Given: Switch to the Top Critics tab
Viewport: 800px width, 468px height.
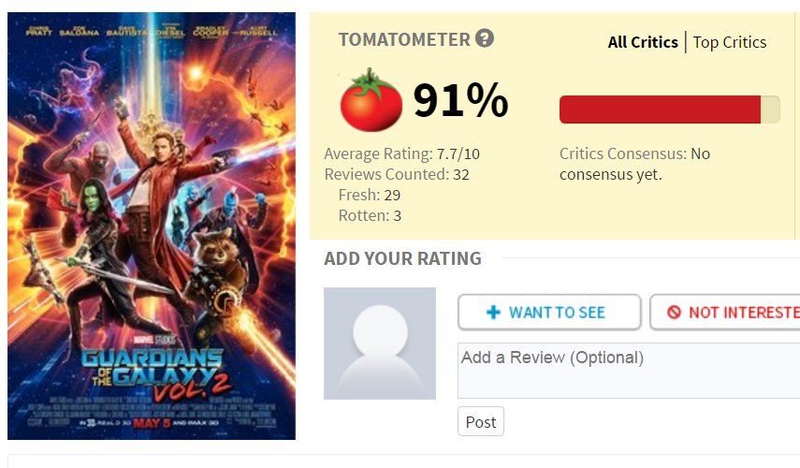Looking at the screenshot, I should click(x=730, y=42).
